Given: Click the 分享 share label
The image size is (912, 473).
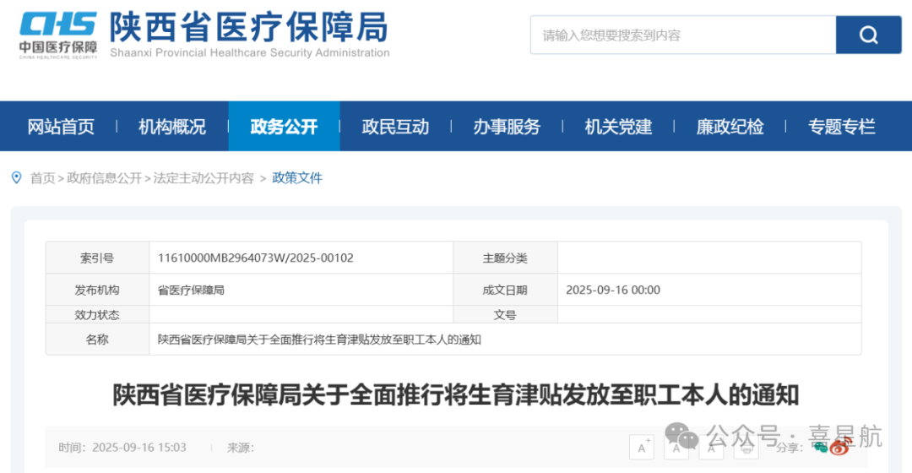Looking at the screenshot, I should point(790,448).
